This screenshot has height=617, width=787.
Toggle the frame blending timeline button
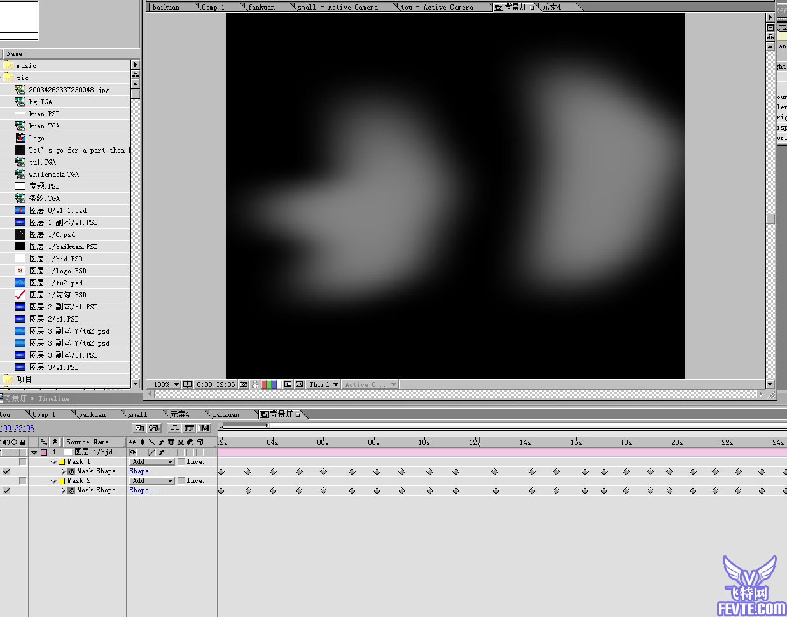pos(189,428)
